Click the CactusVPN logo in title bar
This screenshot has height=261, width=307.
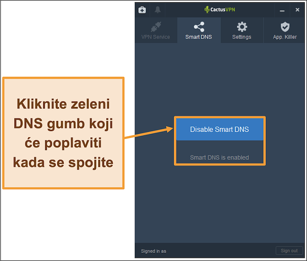point(220,9)
